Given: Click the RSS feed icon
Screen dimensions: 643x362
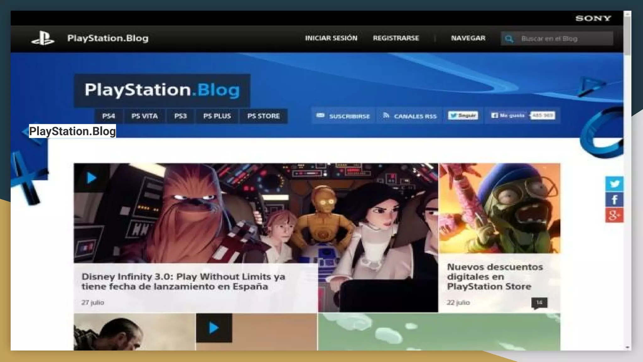Looking at the screenshot, I should click(x=386, y=115).
